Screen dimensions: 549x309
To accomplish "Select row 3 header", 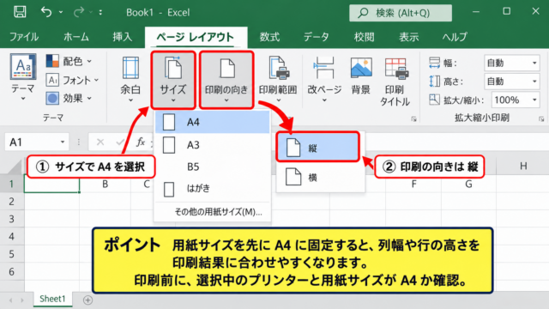I will click(11, 219).
